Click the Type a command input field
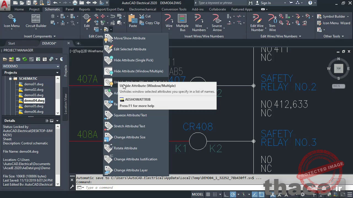 click(110, 188)
